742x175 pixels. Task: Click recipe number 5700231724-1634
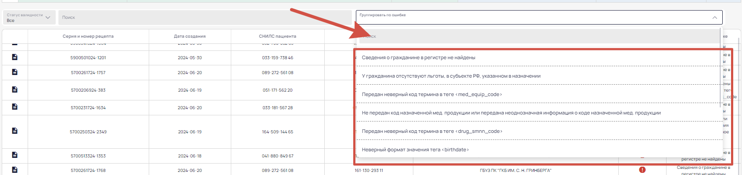(x=88, y=108)
